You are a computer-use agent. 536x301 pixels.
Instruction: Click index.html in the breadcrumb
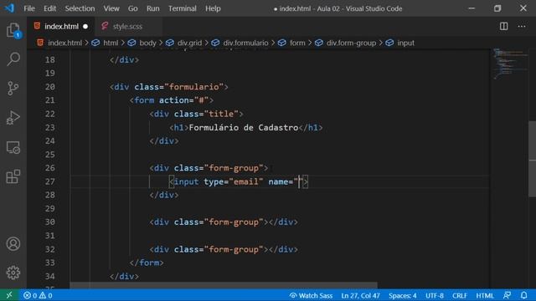(64, 43)
